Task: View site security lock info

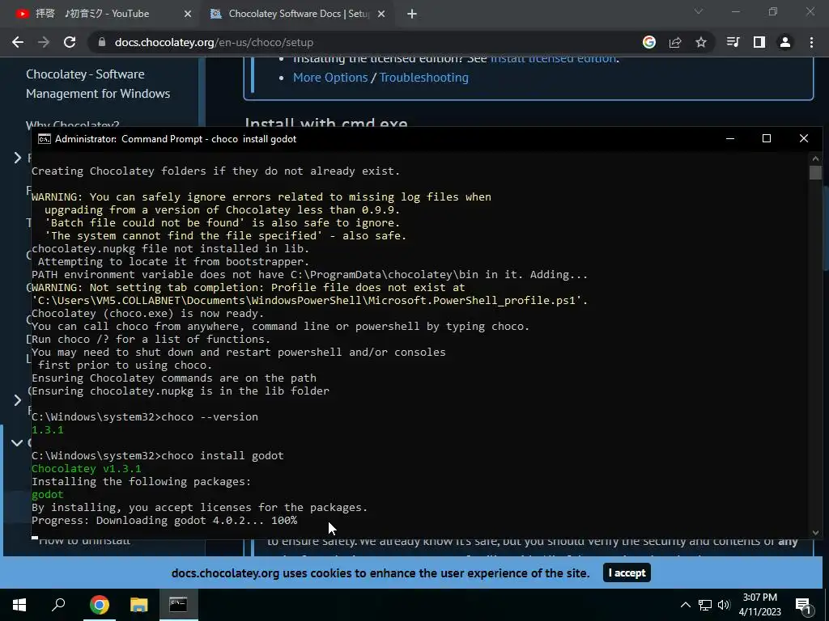Action: click(x=102, y=42)
